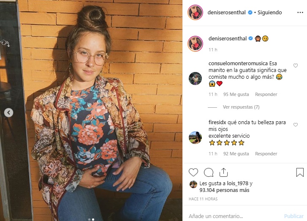The width and height of the screenshot is (307, 221).
Task: Open consuelomonteromusica's avatar
Action: [x=195, y=78]
